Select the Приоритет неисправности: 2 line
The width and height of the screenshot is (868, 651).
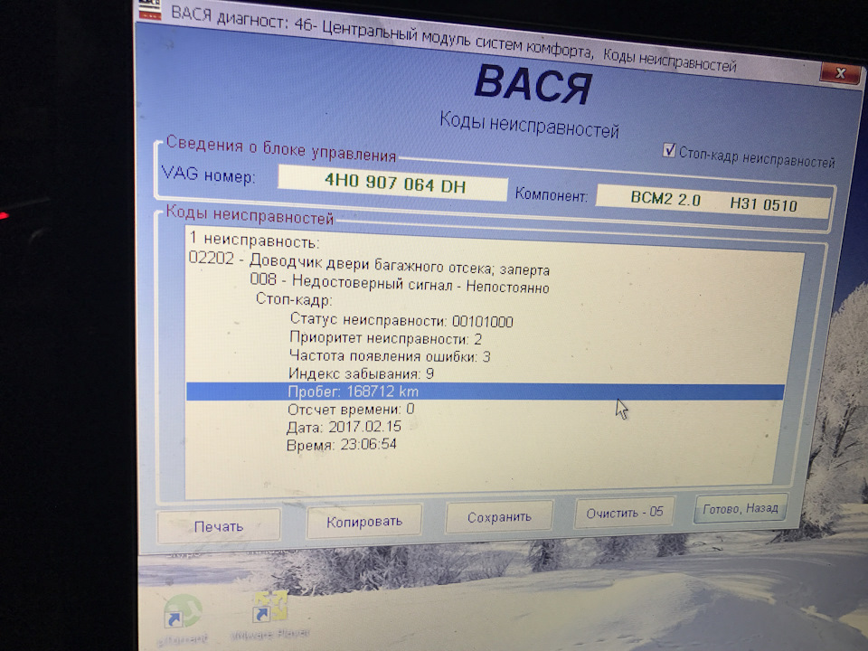(x=385, y=337)
